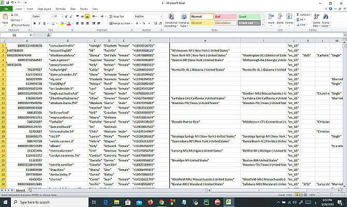Image resolution: width=347 pixels, height=207 pixels.
Task: Open Firefox from the taskbar
Action: [x=150, y=202]
